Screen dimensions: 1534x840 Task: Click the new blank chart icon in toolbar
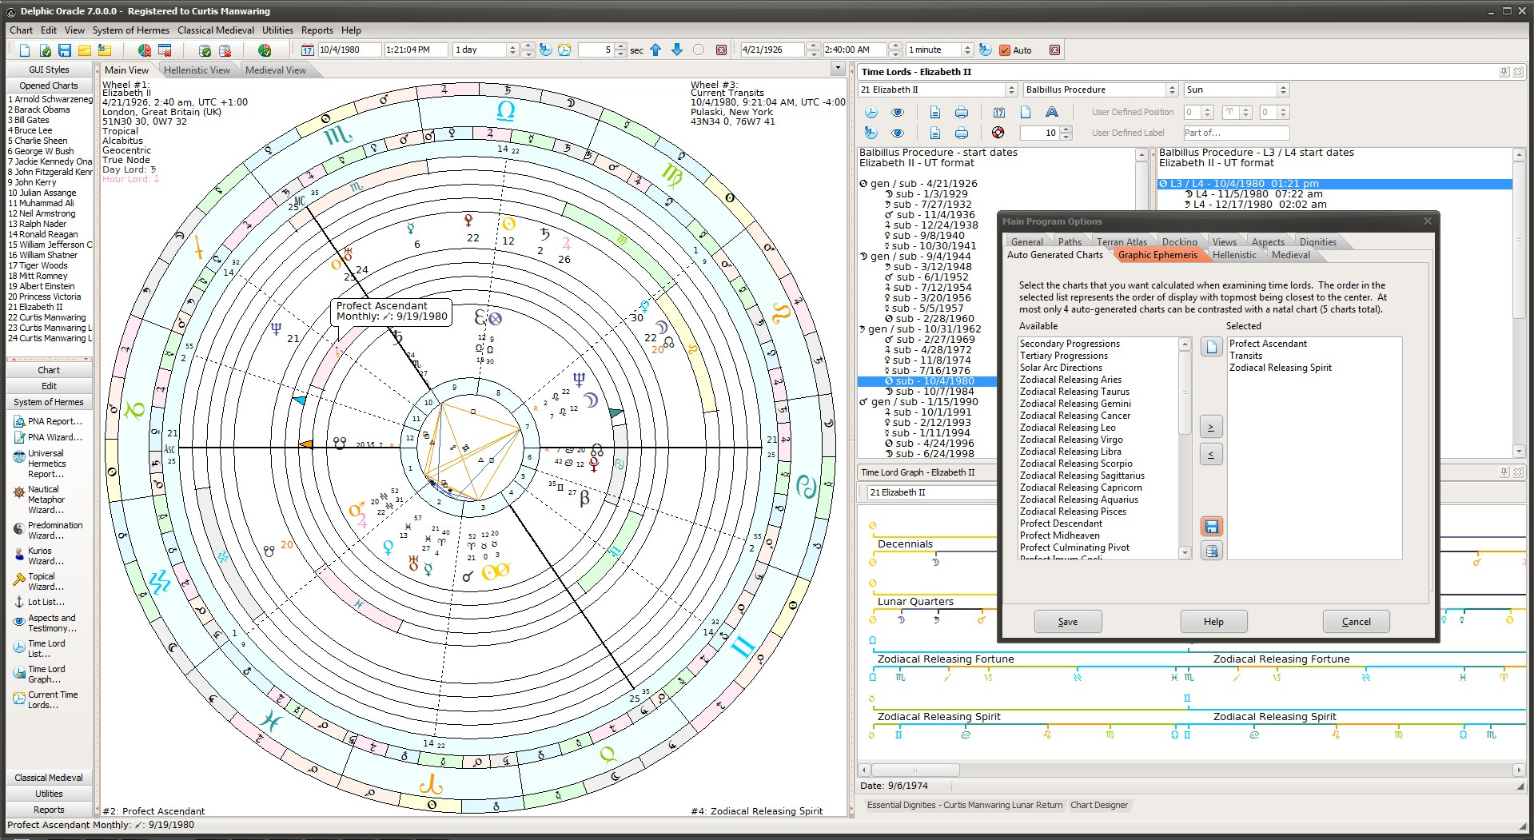click(25, 50)
